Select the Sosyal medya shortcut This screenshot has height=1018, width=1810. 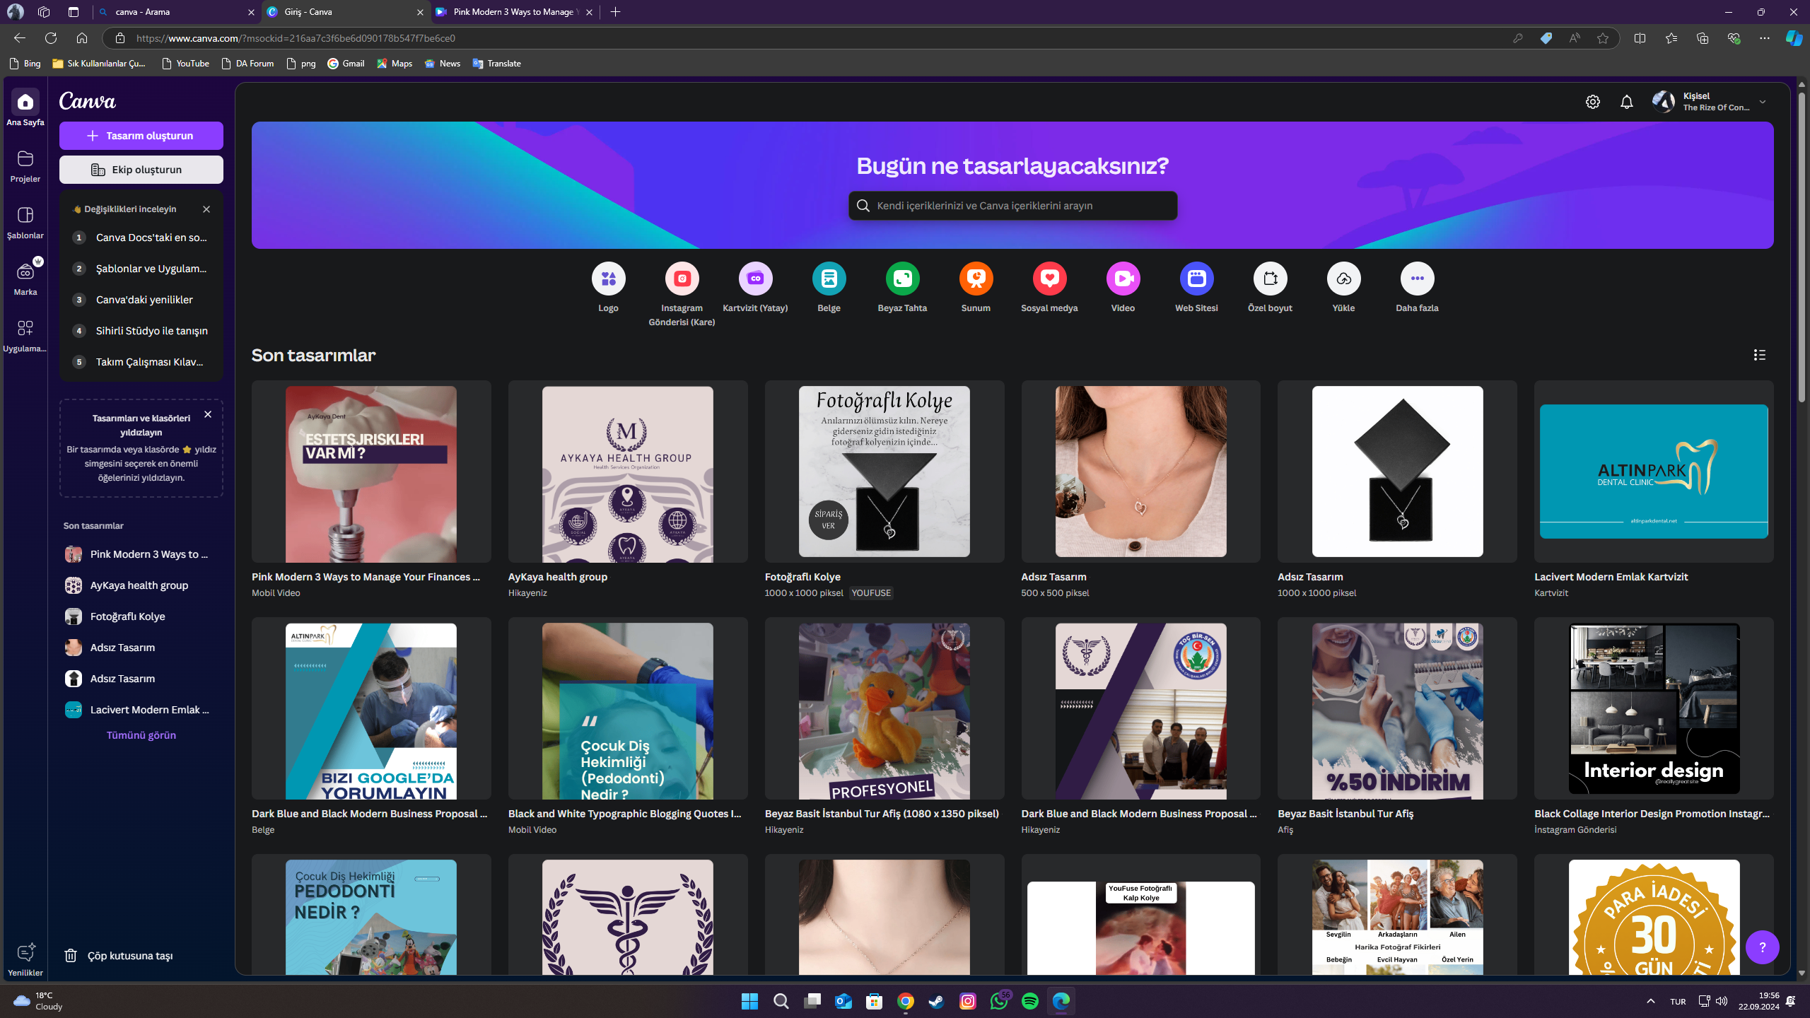[1049, 279]
